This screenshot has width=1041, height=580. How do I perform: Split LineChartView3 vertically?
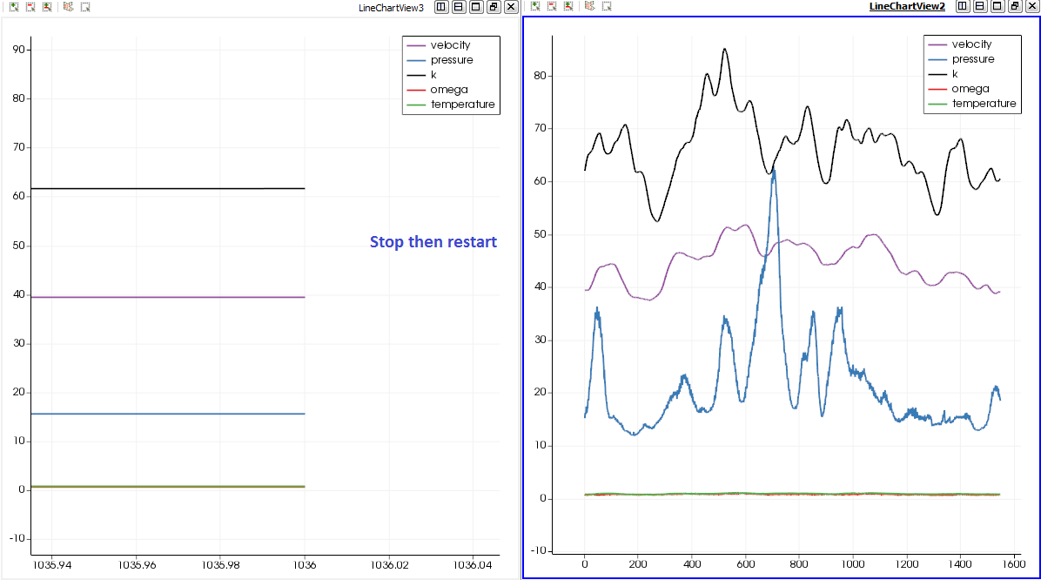pos(459,6)
